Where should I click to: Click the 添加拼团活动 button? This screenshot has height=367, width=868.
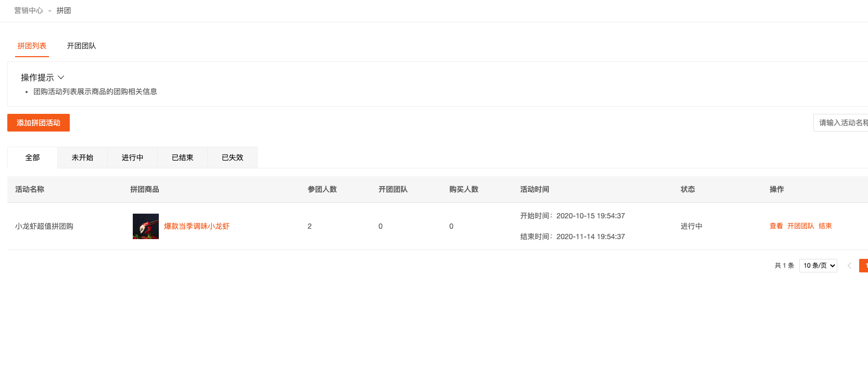point(39,123)
